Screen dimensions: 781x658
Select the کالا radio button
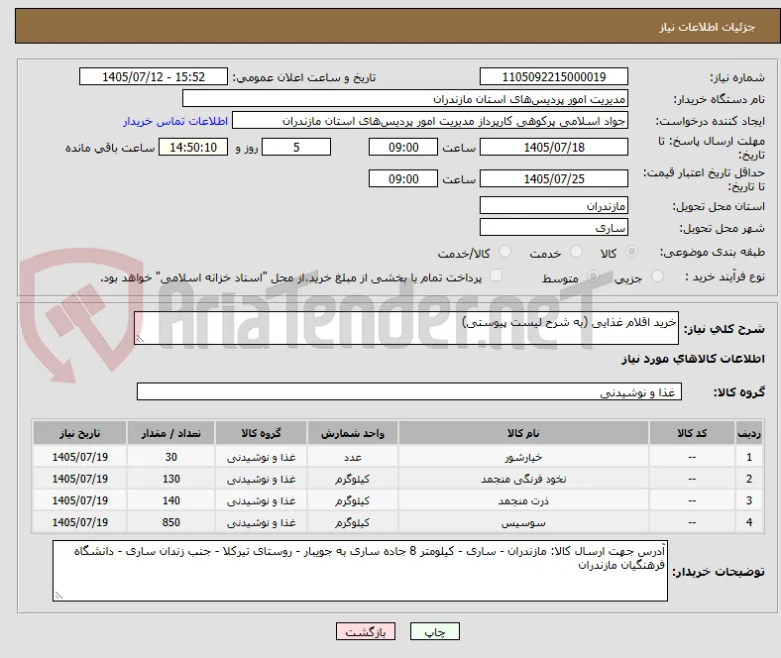(631, 252)
